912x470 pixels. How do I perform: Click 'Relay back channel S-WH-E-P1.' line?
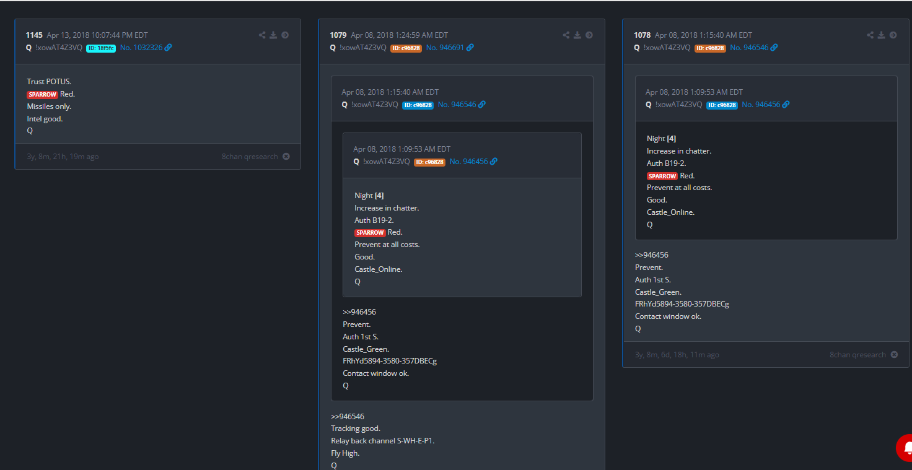click(x=383, y=441)
